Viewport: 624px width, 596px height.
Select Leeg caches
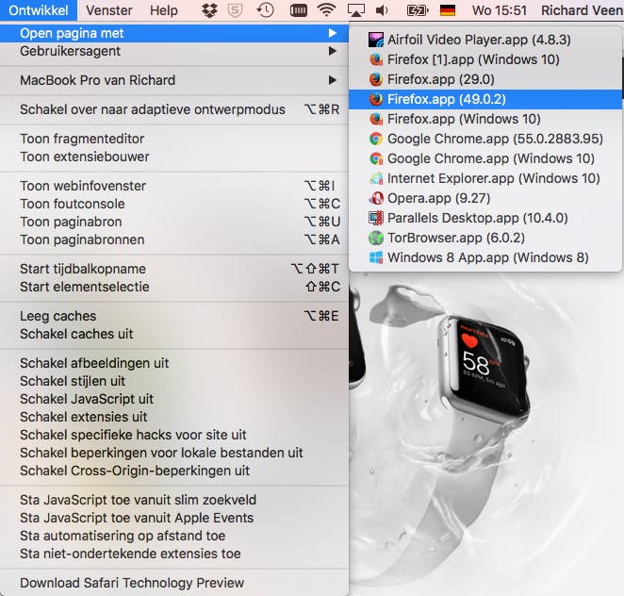click(174, 316)
